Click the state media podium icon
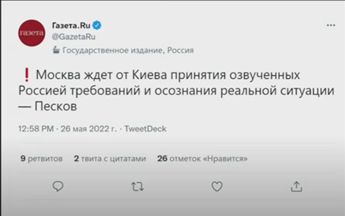Image resolution: width=345 pixels, height=216 pixels. pos(56,50)
